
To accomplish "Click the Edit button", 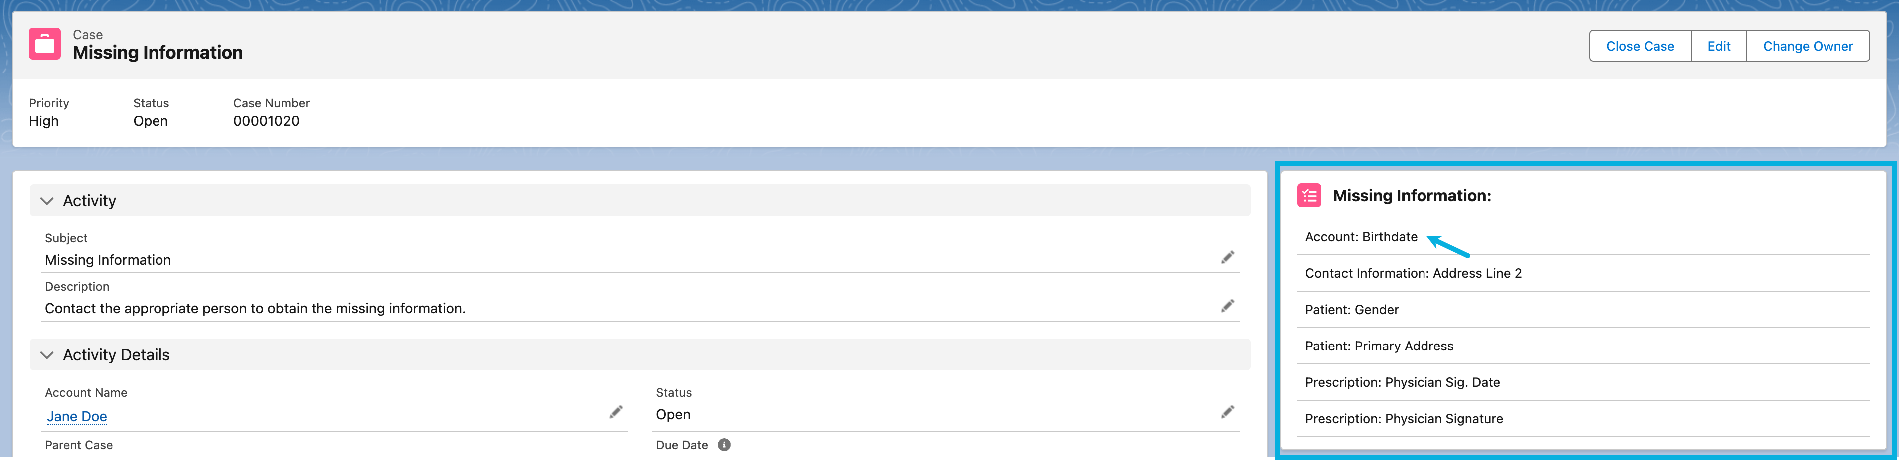I will (x=1719, y=46).
